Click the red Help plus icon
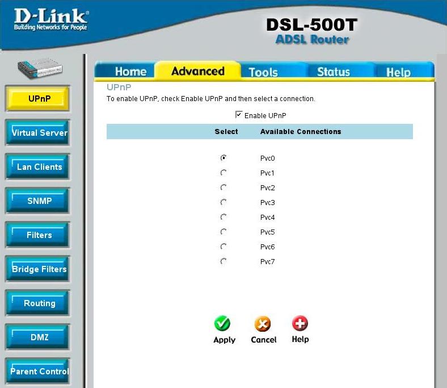 click(x=300, y=323)
